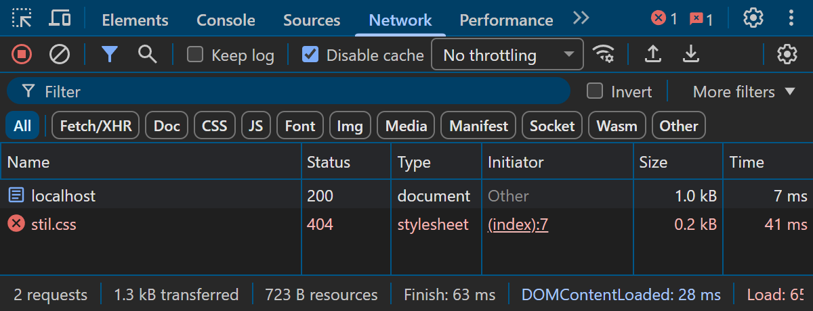Sort by the Size column header
This screenshot has width=813, height=311.
(679, 162)
